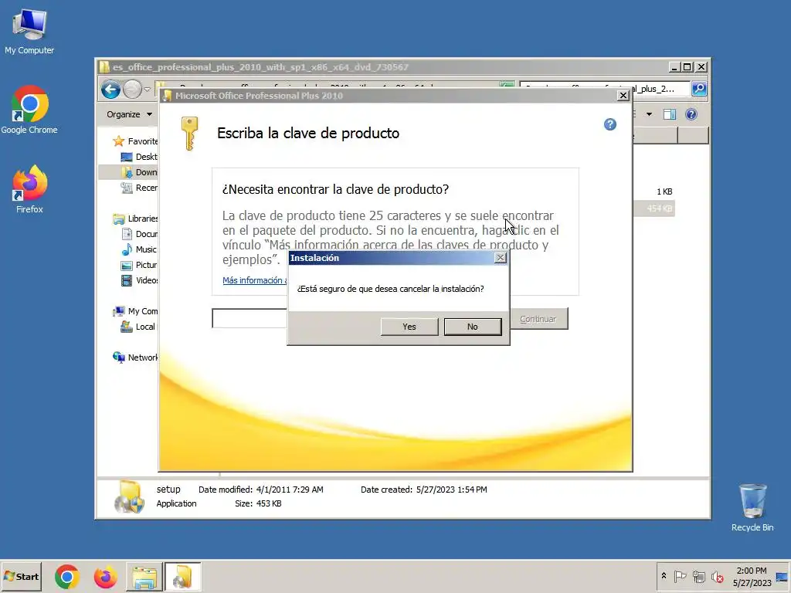Open the Office setup help icon

pos(610,124)
